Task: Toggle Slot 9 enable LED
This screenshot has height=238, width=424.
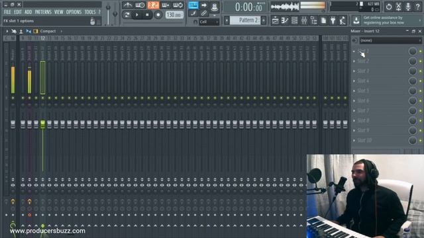Action: click(420, 131)
